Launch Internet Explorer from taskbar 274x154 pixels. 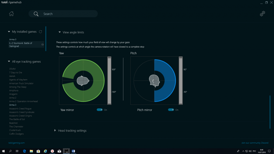pyautogui.click(x=45, y=151)
